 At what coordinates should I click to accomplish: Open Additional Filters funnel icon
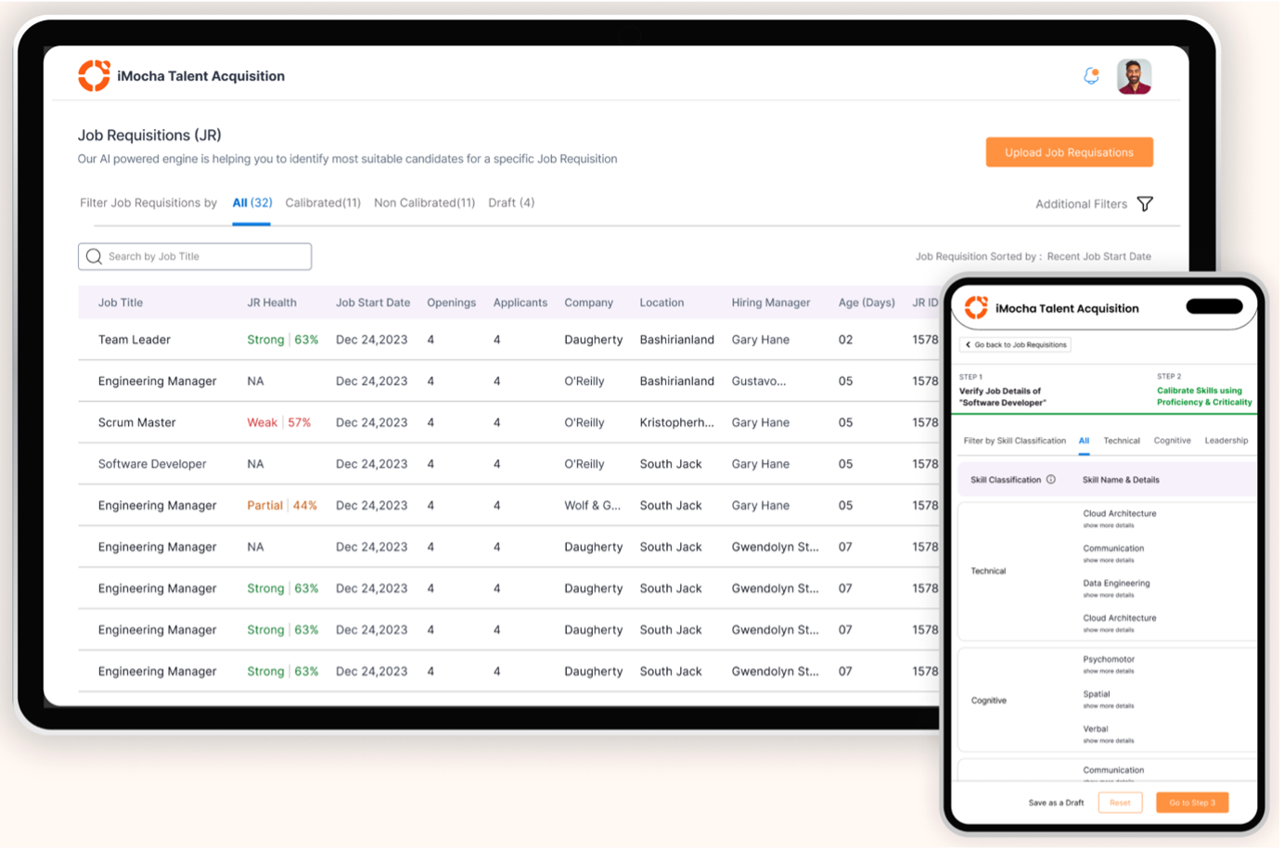tap(1145, 204)
